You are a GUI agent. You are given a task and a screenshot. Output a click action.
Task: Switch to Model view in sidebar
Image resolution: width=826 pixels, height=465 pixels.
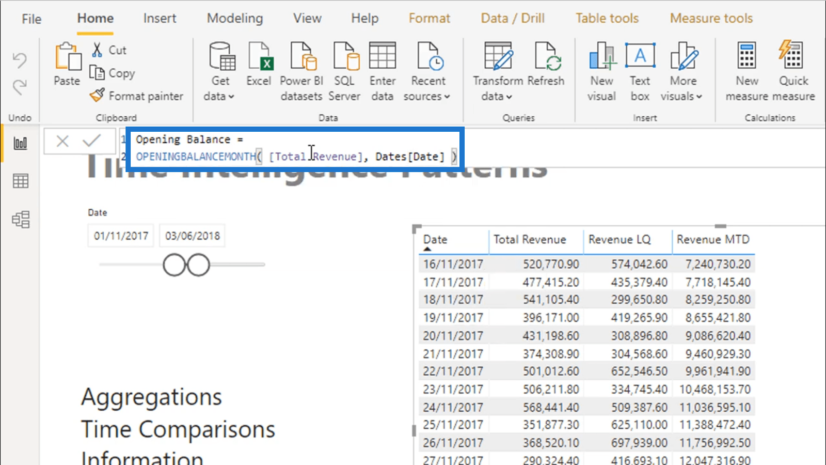20,220
